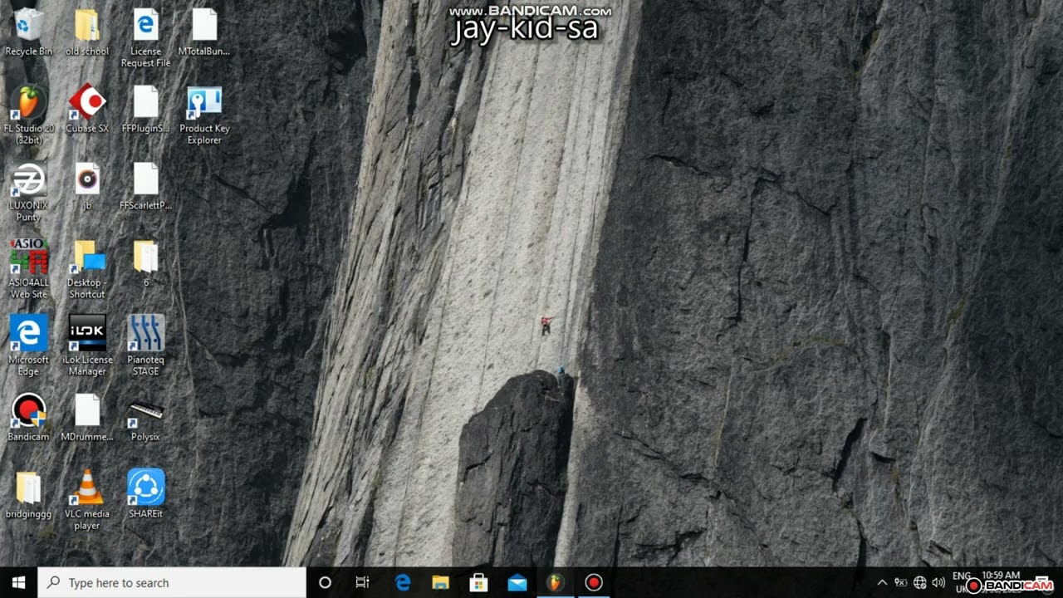
Task: Select the FFPluginS... file icon
Action: (145, 109)
